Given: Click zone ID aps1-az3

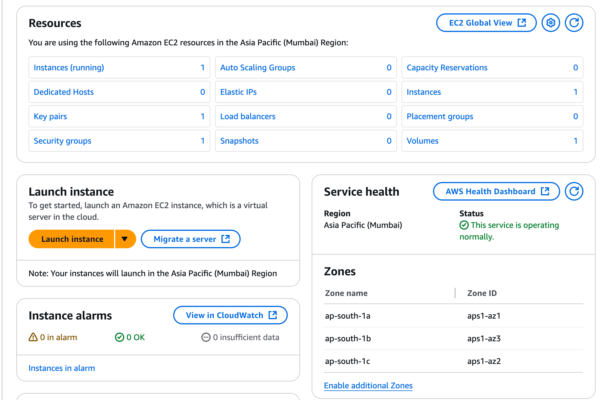Looking at the screenshot, I should click(x=484, y=338).
